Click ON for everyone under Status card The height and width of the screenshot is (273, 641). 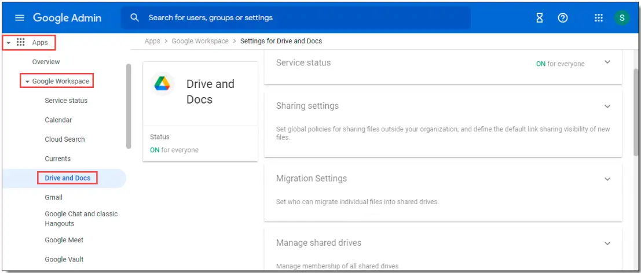pyautogui.click(x=174, y=150)
